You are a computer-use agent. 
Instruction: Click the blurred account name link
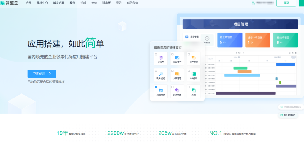(x=265, y=3)
